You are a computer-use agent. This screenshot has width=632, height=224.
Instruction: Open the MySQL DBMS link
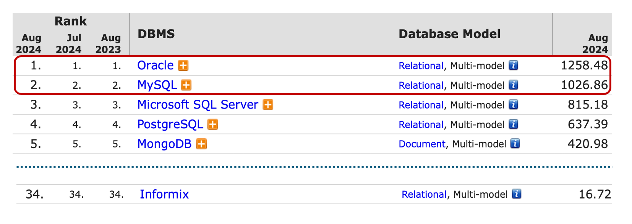tap(157, 85)
